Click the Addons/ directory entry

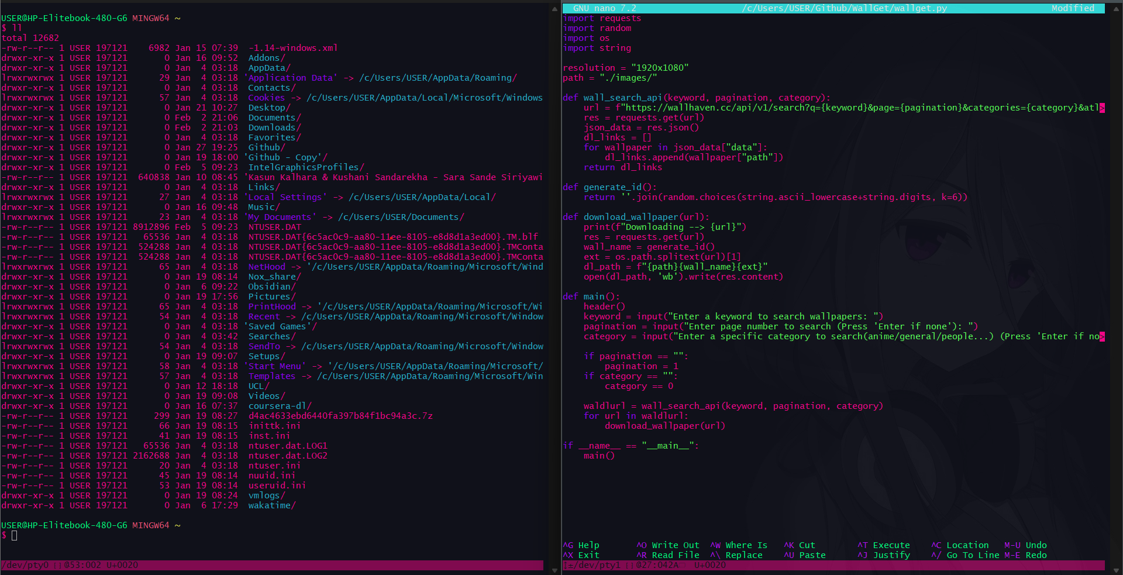(x=267, y=58)
